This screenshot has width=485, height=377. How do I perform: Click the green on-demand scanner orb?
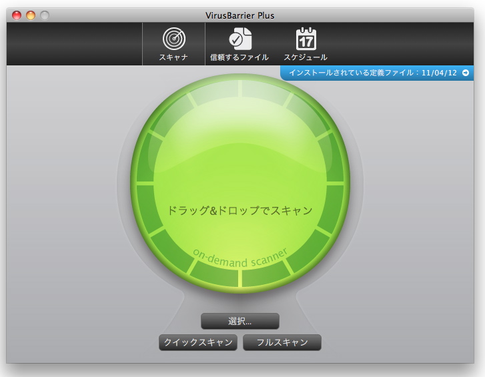(240, 183)
